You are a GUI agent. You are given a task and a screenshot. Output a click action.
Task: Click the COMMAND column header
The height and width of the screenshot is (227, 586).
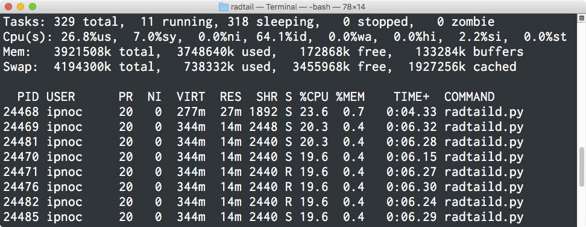(x=470, y=97)
